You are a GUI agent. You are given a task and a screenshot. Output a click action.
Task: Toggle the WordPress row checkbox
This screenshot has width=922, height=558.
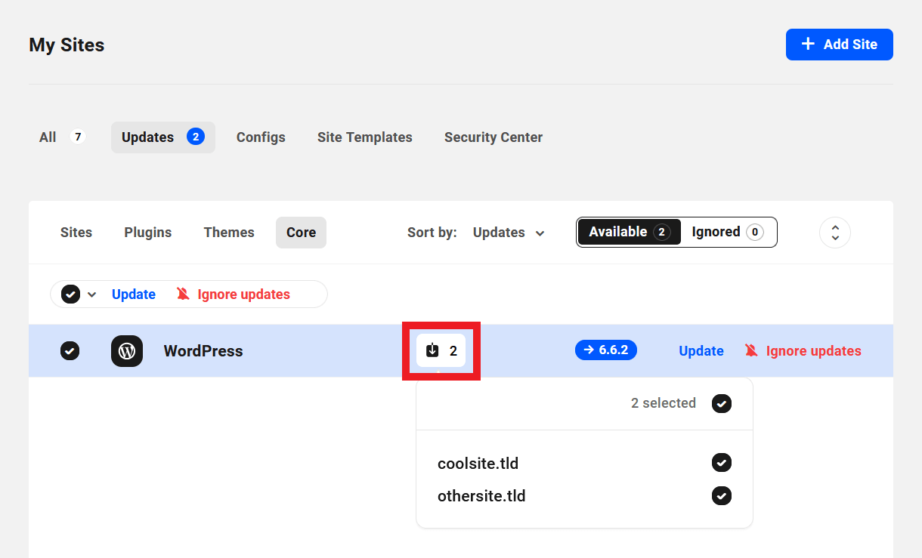pyautogui.click(x=70, y=351)
